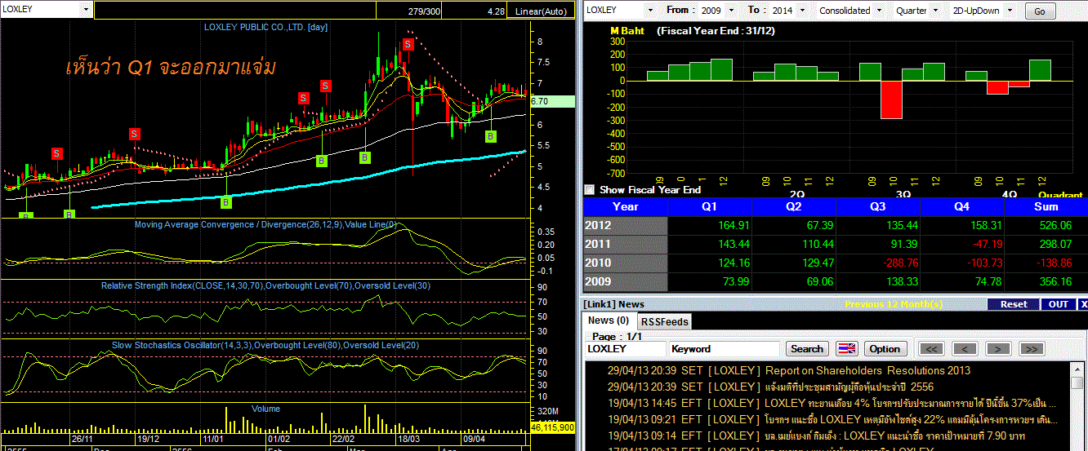
Task: Open second 29/04/13 20:39 SET news item
Action: 770,387
